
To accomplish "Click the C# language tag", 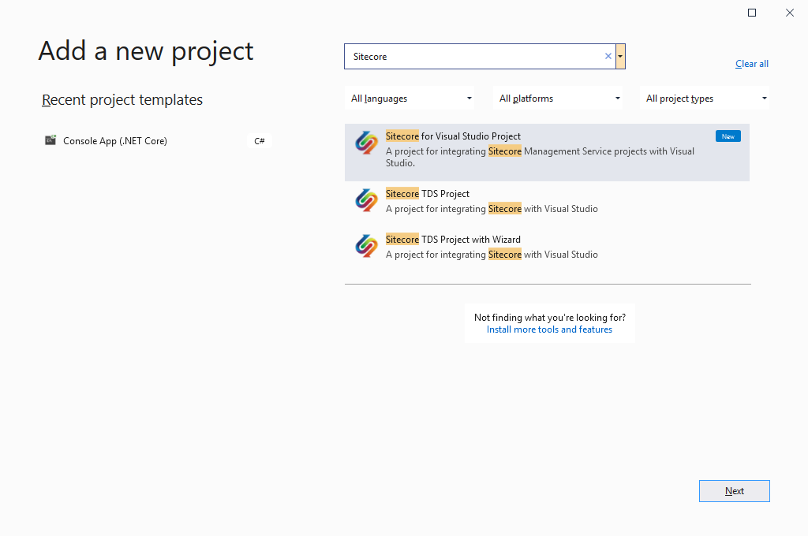I will pyautogui.click(x=259, y=140).
